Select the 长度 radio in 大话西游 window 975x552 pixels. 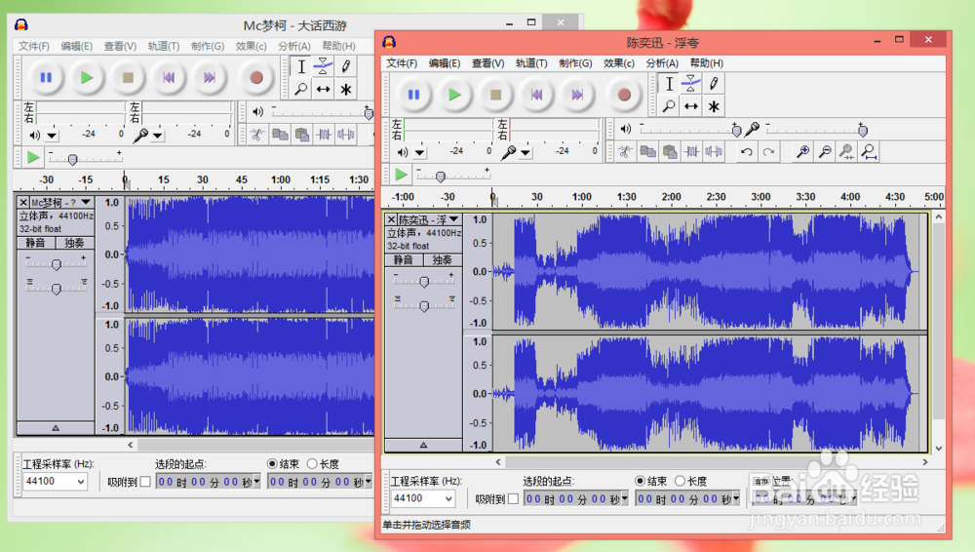click(312, 463)
